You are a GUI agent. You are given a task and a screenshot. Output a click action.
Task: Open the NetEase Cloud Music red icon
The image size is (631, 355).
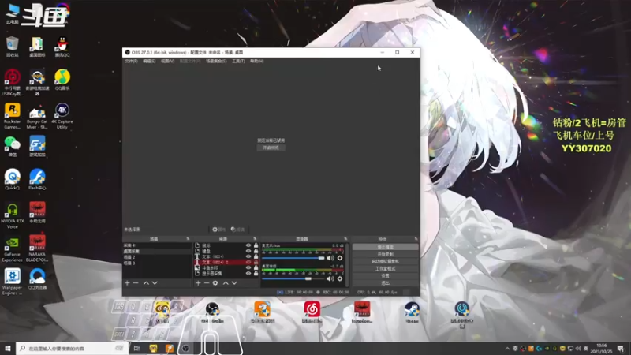[312, 312]
